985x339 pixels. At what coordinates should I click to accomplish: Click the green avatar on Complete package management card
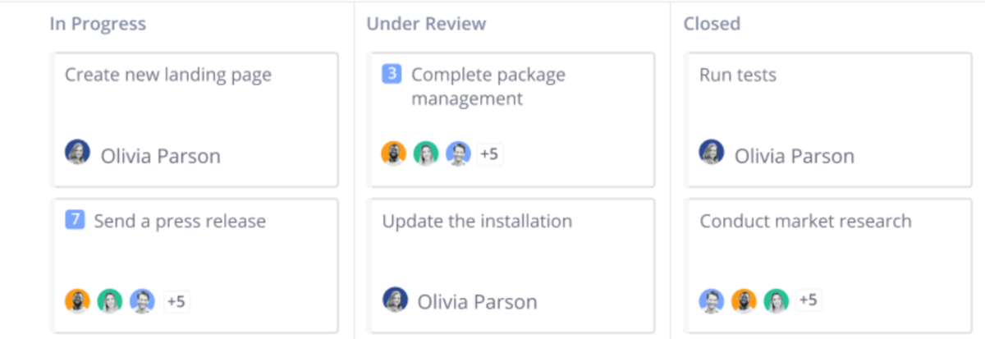tap(426, 153)
